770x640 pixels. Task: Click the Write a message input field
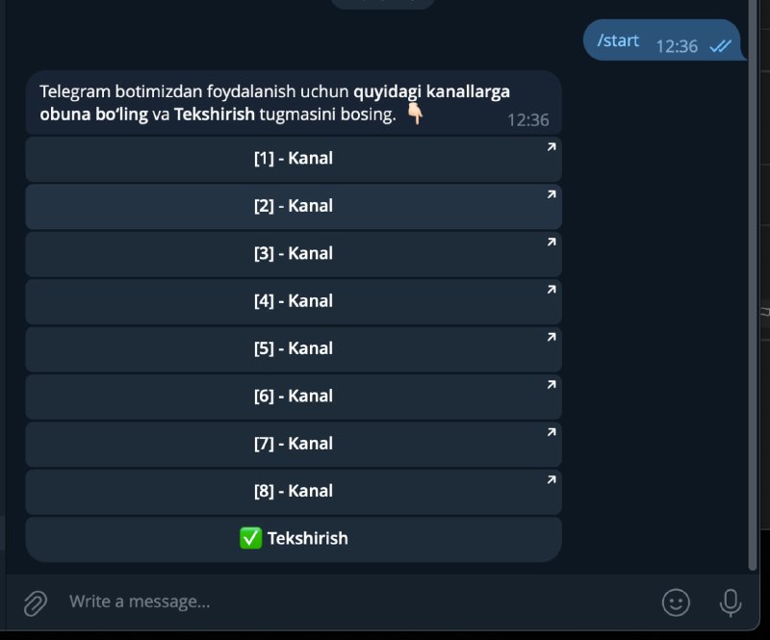pyautogui.click(x=358, y=602)
